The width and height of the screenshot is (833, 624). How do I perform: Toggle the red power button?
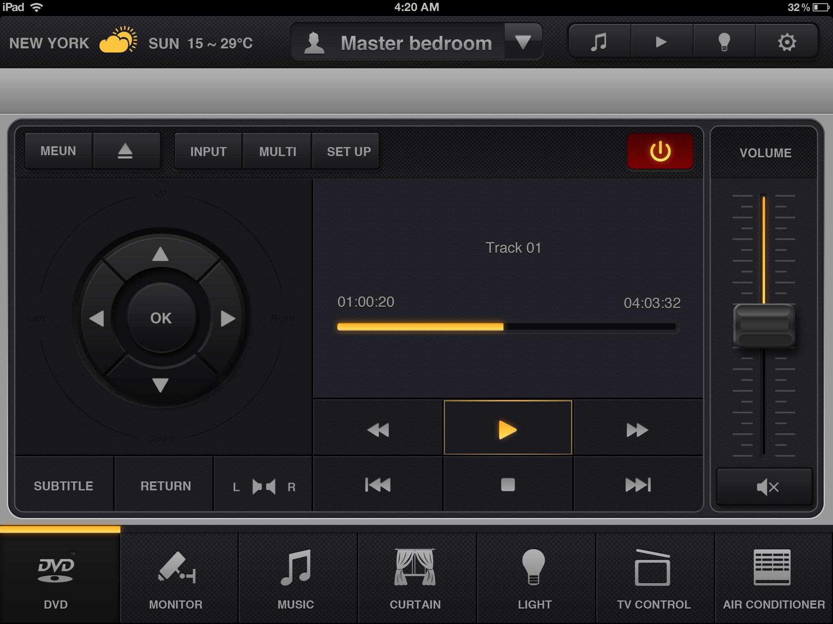click(x=660, y=152)
